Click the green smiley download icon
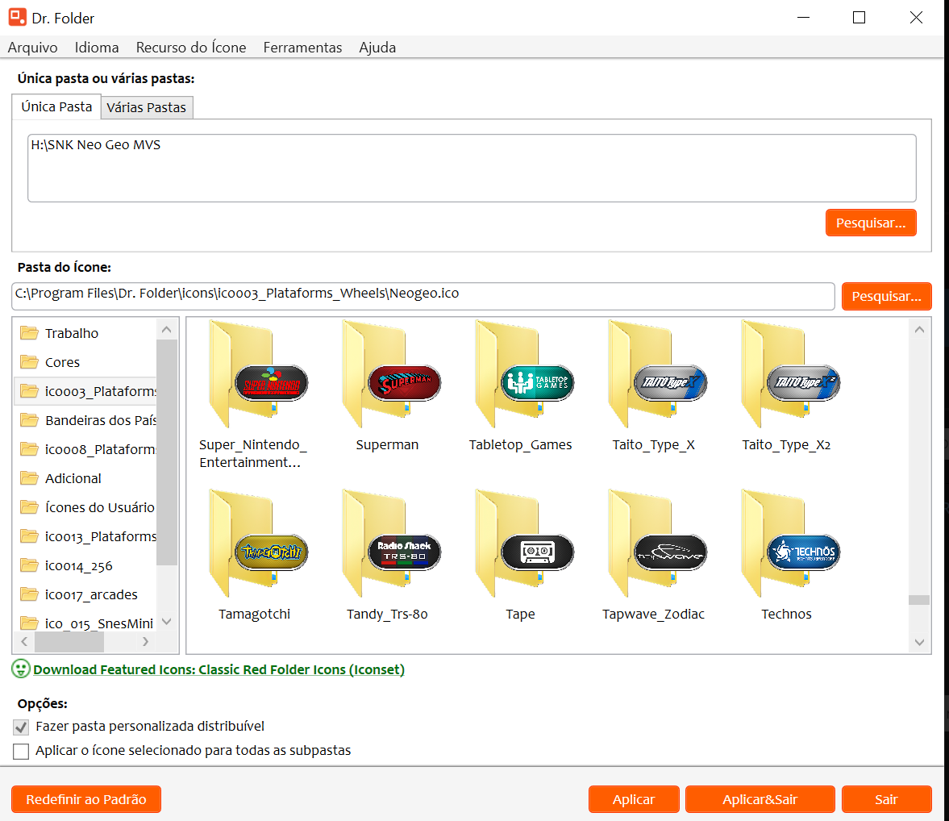The image size is (949, 821). coord(21,669)
